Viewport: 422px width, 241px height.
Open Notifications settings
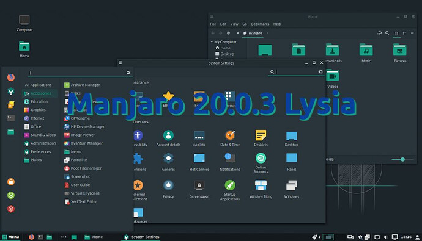(x=230, y=162)
